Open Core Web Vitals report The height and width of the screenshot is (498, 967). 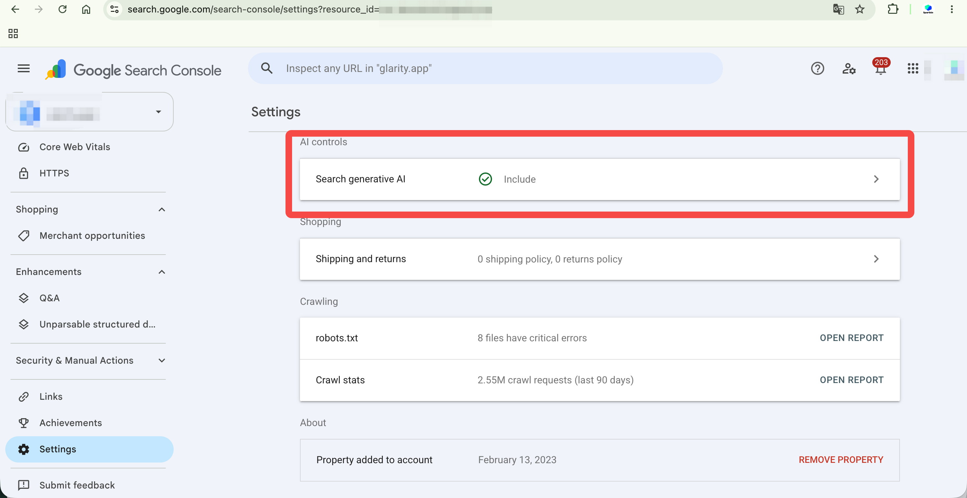pos(89,147)
